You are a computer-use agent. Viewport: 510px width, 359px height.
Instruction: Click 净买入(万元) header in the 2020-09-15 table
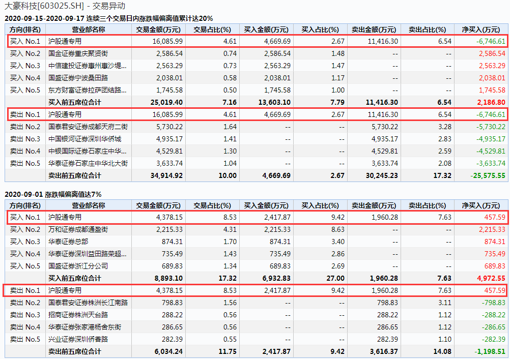click(480, 29)
